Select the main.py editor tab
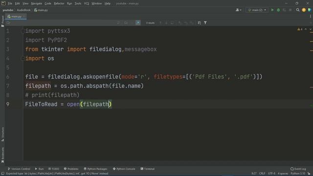Image resolution: width=313 pixels, height=176 pixels. [16, 17]
